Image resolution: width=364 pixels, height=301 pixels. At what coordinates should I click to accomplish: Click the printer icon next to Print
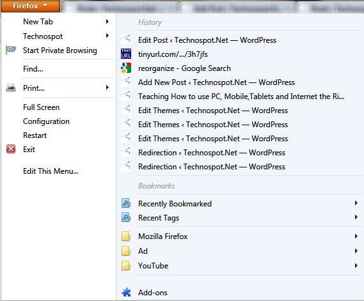(11, 88)
